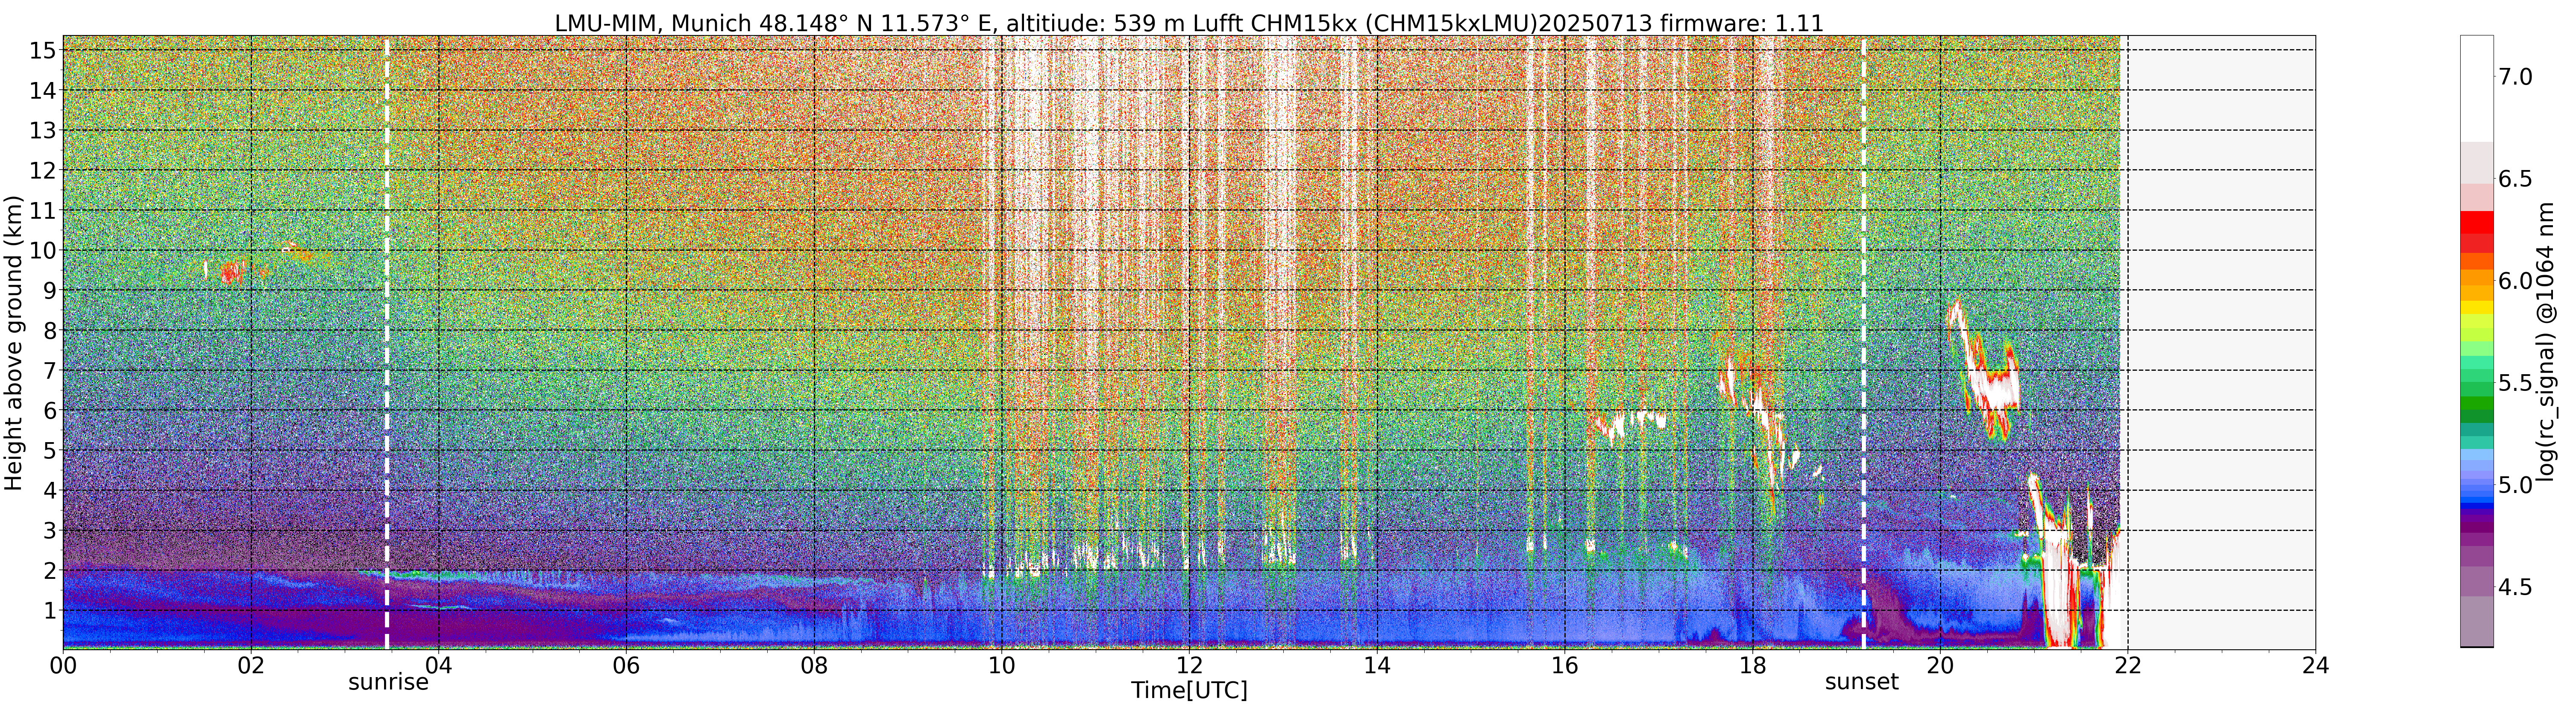Click the '06' time axis tick label
Viewport: 2576px width, 704px height.
[x=626, y=665]
